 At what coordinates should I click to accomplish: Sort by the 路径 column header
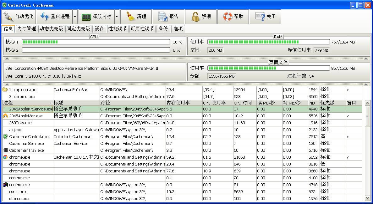133,103
